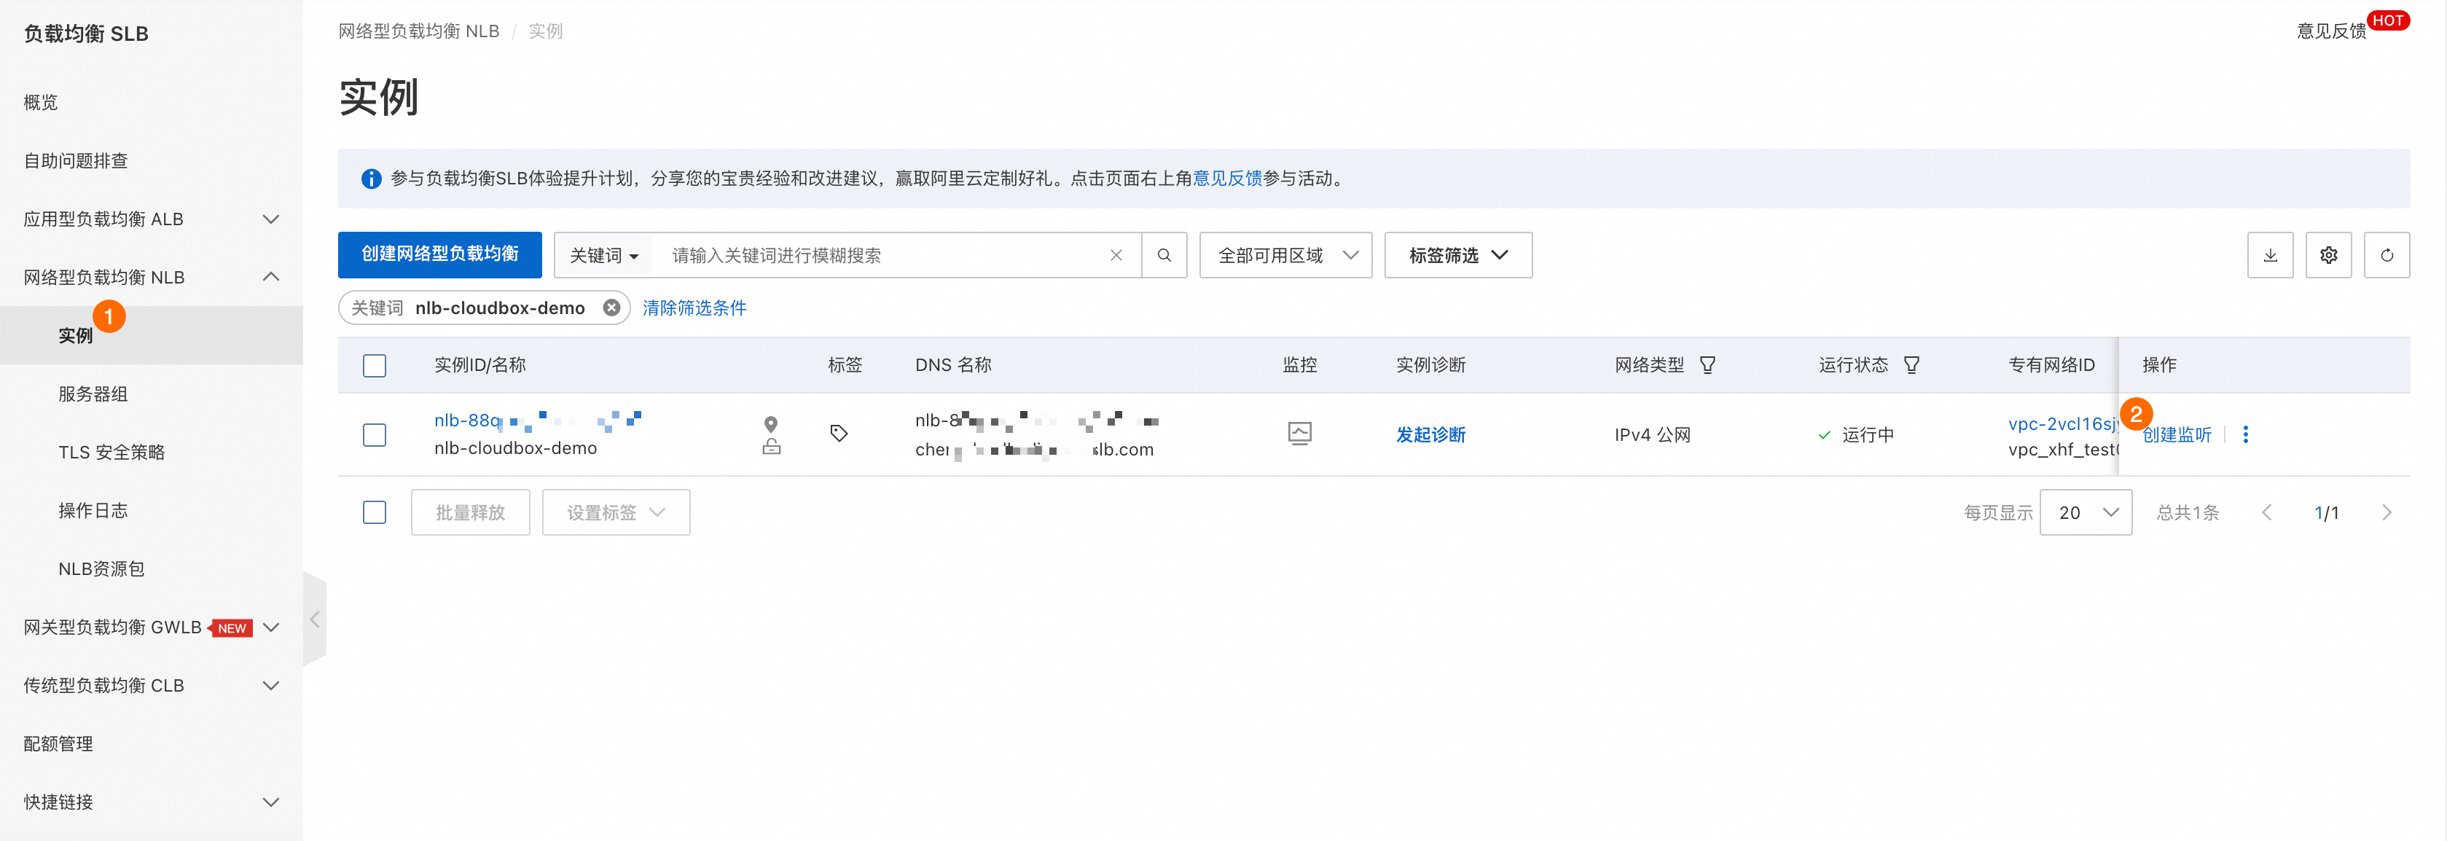Click the create listener link

tap(2176, 434)
